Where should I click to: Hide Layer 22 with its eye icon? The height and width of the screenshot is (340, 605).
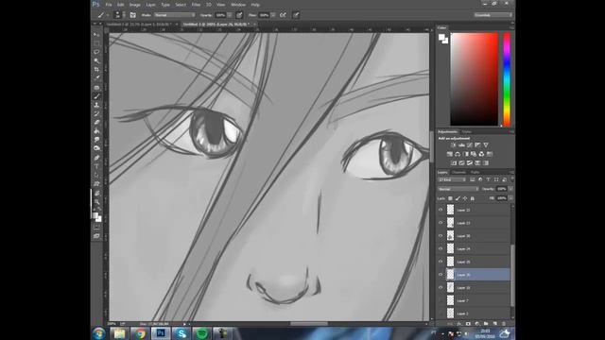[x=441, y=210]
